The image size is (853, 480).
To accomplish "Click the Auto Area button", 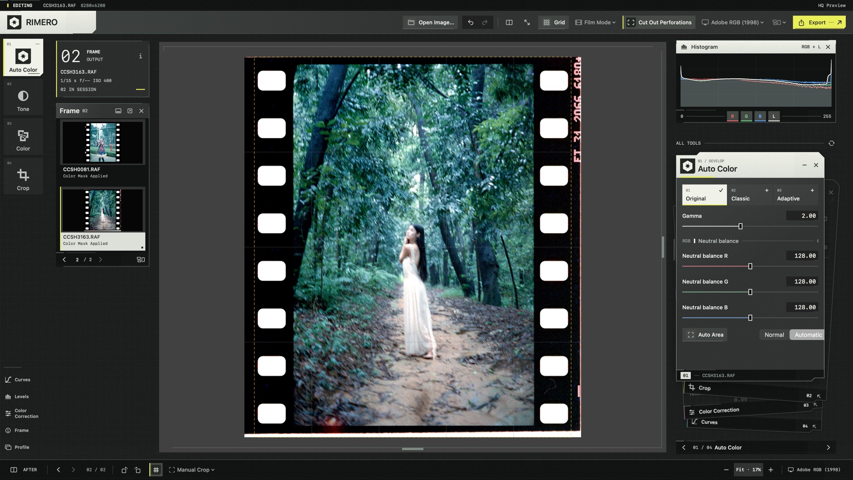I will pyautogui.click(x=705, y=335).
